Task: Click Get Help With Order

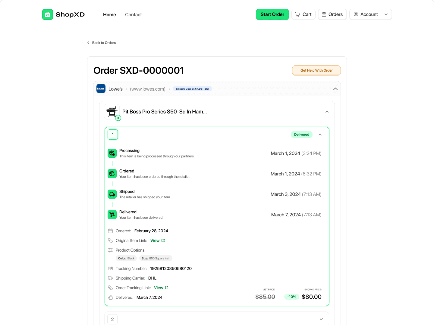Action: [x=316, y=70]
